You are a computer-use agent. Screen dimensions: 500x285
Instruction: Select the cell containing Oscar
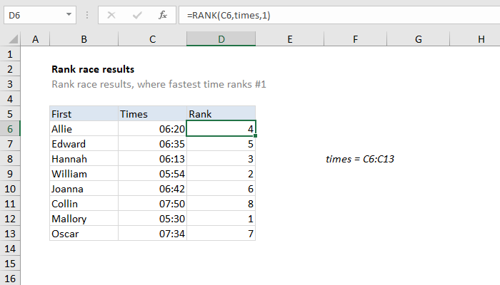84,234
